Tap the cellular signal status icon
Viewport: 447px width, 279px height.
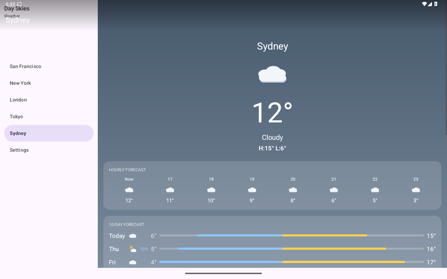(430, 4)
